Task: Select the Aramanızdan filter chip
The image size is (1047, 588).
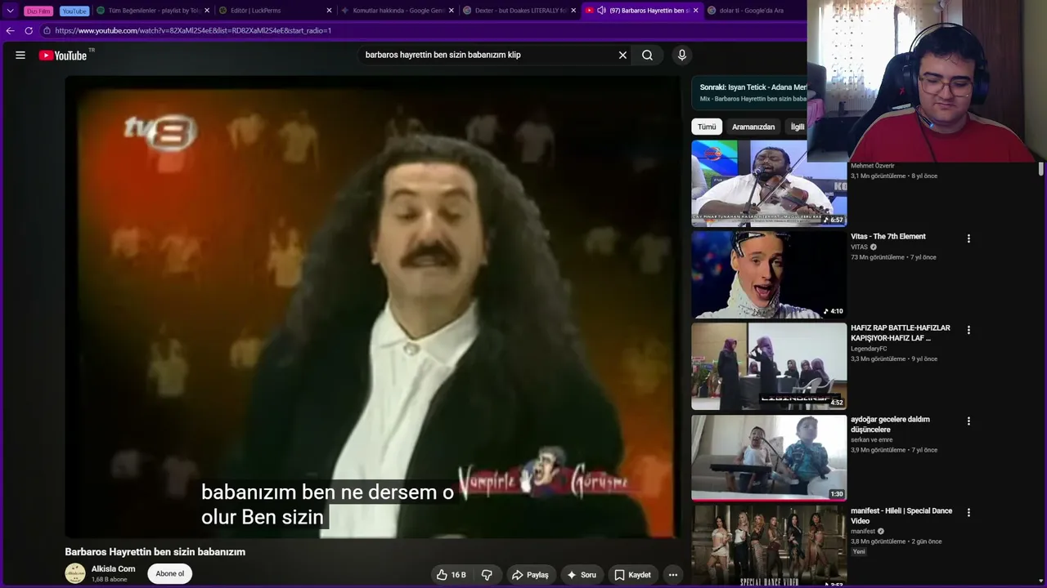Action: (x=753, y=127)
